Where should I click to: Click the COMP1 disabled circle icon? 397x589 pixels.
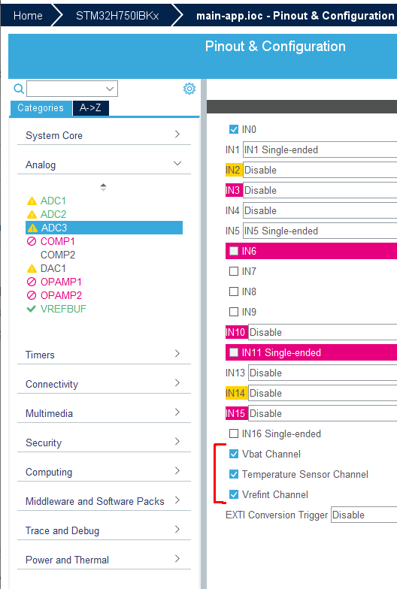(32, 241)
